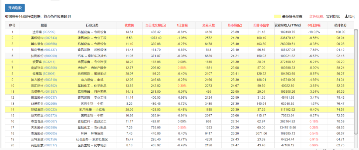This screenshot has height=150, width=359.
Task: Click industry cell 商贸零售 -- 专业连锁
Action: pos(92,62)
